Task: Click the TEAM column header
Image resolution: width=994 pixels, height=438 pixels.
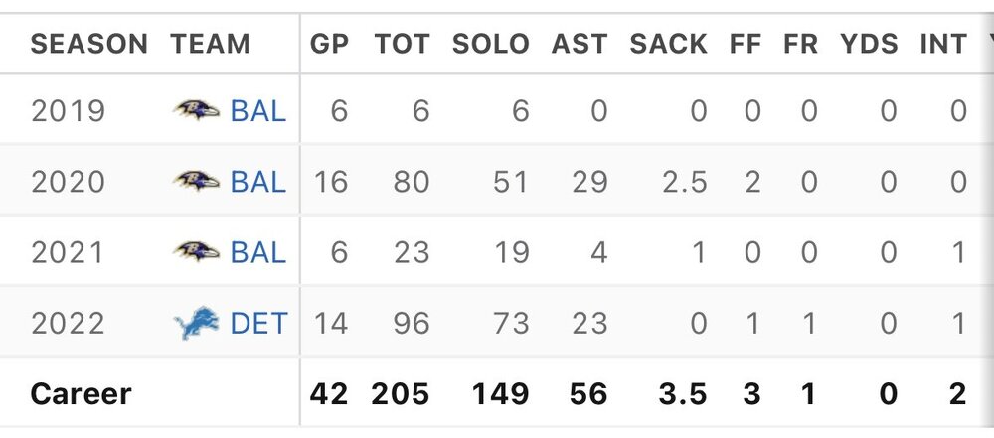Action: 211,45
